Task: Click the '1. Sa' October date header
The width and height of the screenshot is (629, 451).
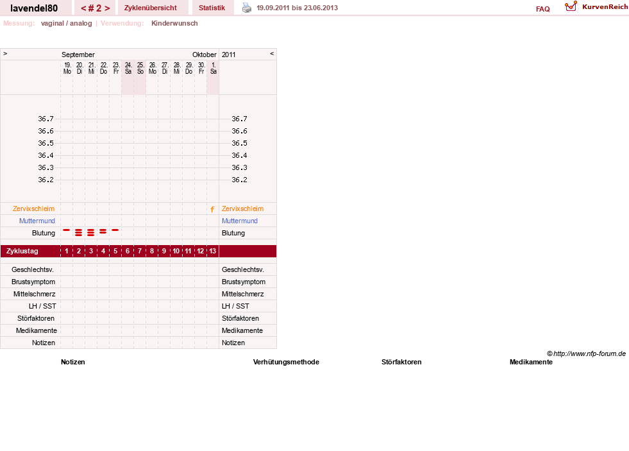Action: click(214, 68)
